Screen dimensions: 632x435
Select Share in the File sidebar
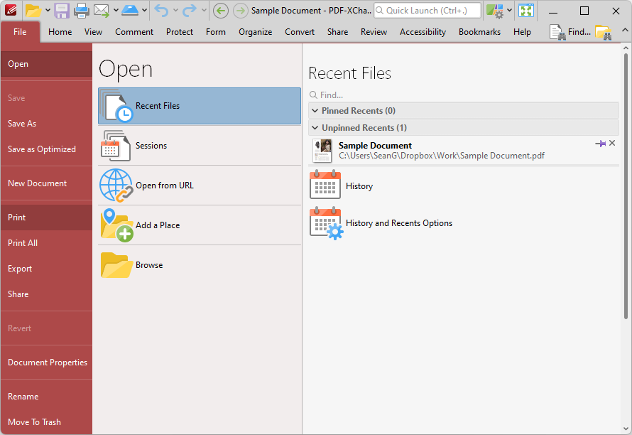[x=46, y=294]
